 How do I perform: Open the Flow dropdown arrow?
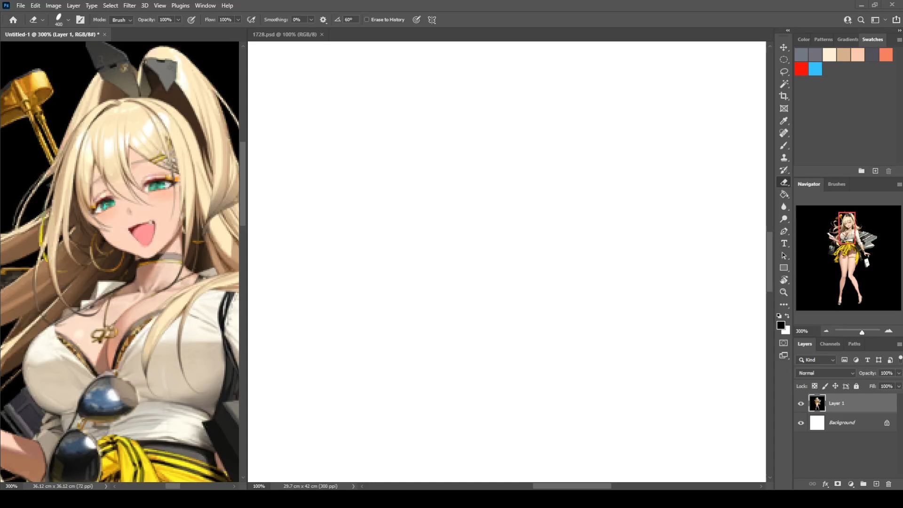pos(238,20)
